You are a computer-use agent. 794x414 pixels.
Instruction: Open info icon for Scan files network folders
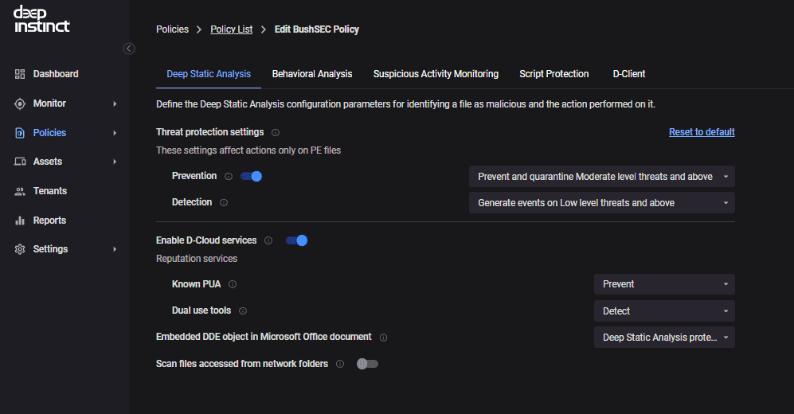click(x=340, y=364)
